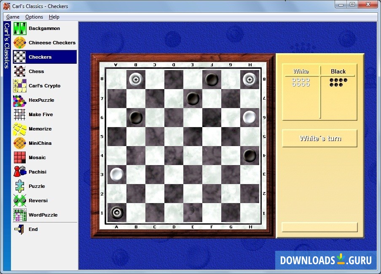Click the Reversi label
This screenshot has height=274, width=381.
point(38,201)
